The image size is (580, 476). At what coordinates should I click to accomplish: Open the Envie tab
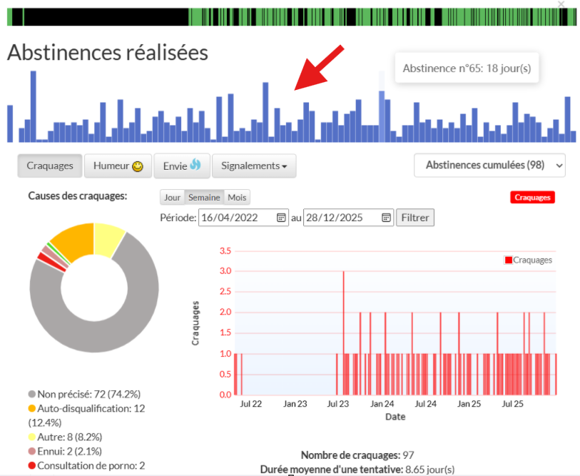point(182,166)
